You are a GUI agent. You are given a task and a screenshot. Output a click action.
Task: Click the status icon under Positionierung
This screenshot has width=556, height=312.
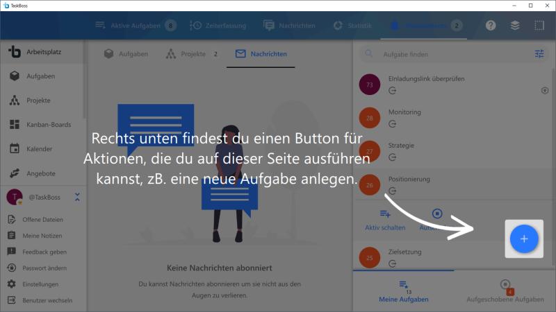pos(392,191)
